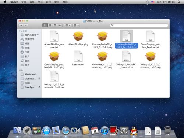Screen dimensions: 184x138
Task: Eject the LionInst volume
Action: (39, 78)
